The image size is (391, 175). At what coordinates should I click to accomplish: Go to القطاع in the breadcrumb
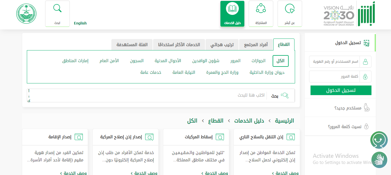pos(216,121)
